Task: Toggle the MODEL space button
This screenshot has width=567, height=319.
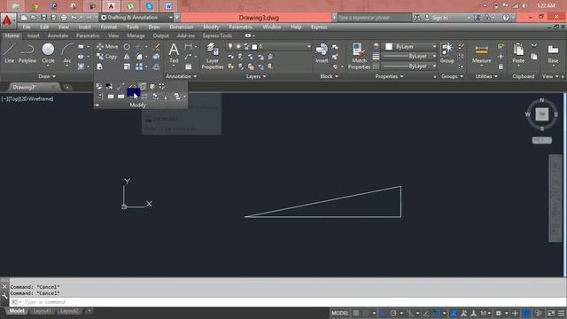Action: pos(340,313)
